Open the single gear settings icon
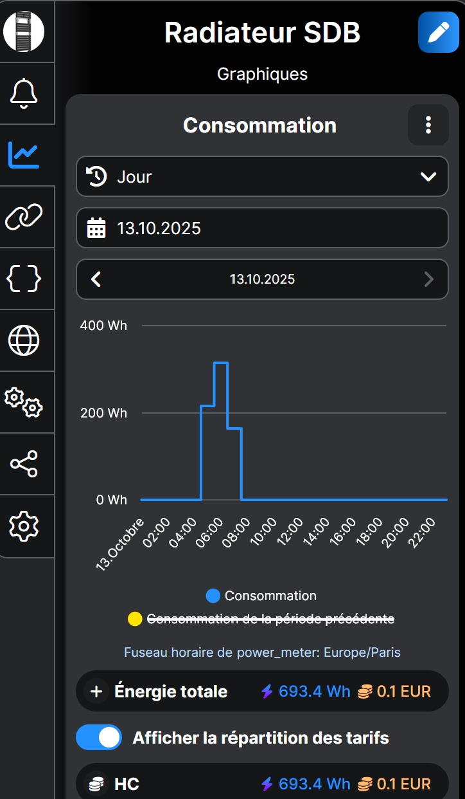Image resolution: width=465 pixels, height=799 pixels. [24, 526]
